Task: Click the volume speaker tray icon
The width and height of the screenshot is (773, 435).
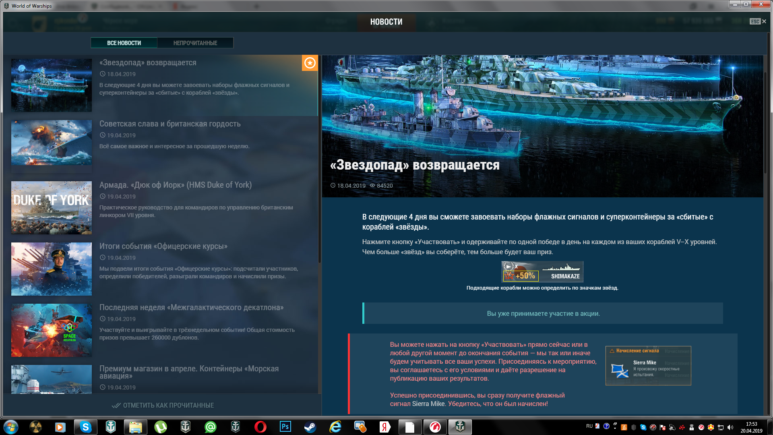Action: tap(730, 427)
